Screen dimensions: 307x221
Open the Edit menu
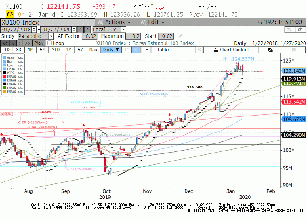[152, 23]
